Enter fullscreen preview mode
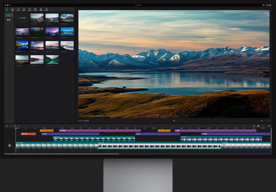Image resolution: width=276 pixels, height=192 pixels. 269,121
